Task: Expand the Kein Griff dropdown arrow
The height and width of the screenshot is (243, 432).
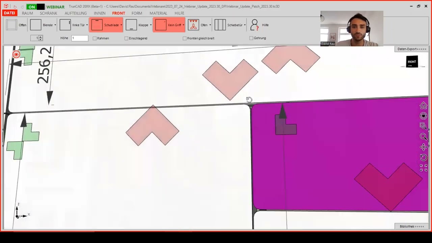Action: tap(183, 25)
